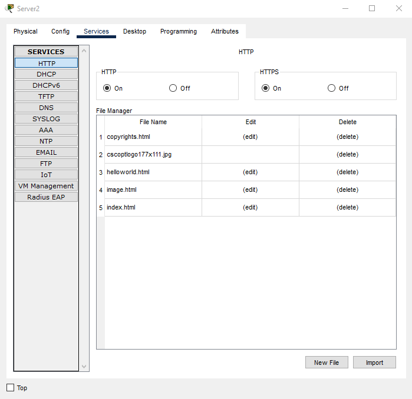The image size is (412, 399).
Task: Open the Services tab
Action: point(96,31)
